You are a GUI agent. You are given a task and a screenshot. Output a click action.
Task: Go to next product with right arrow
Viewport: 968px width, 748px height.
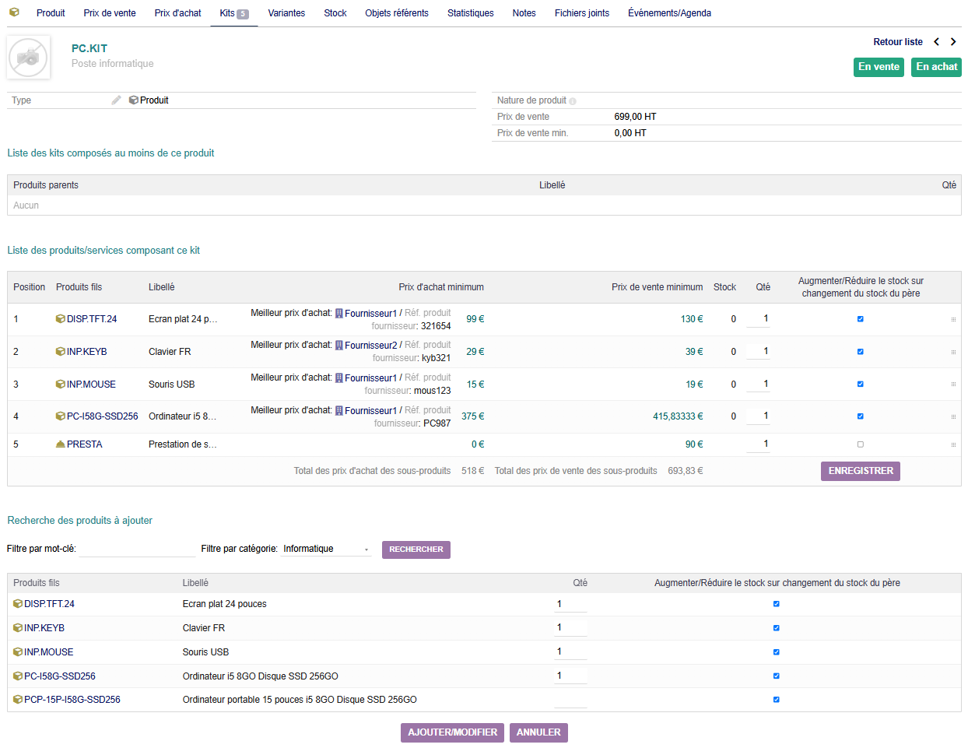point(953,42)
